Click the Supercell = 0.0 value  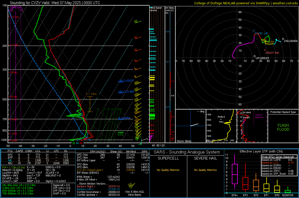(x=61, y=185)
